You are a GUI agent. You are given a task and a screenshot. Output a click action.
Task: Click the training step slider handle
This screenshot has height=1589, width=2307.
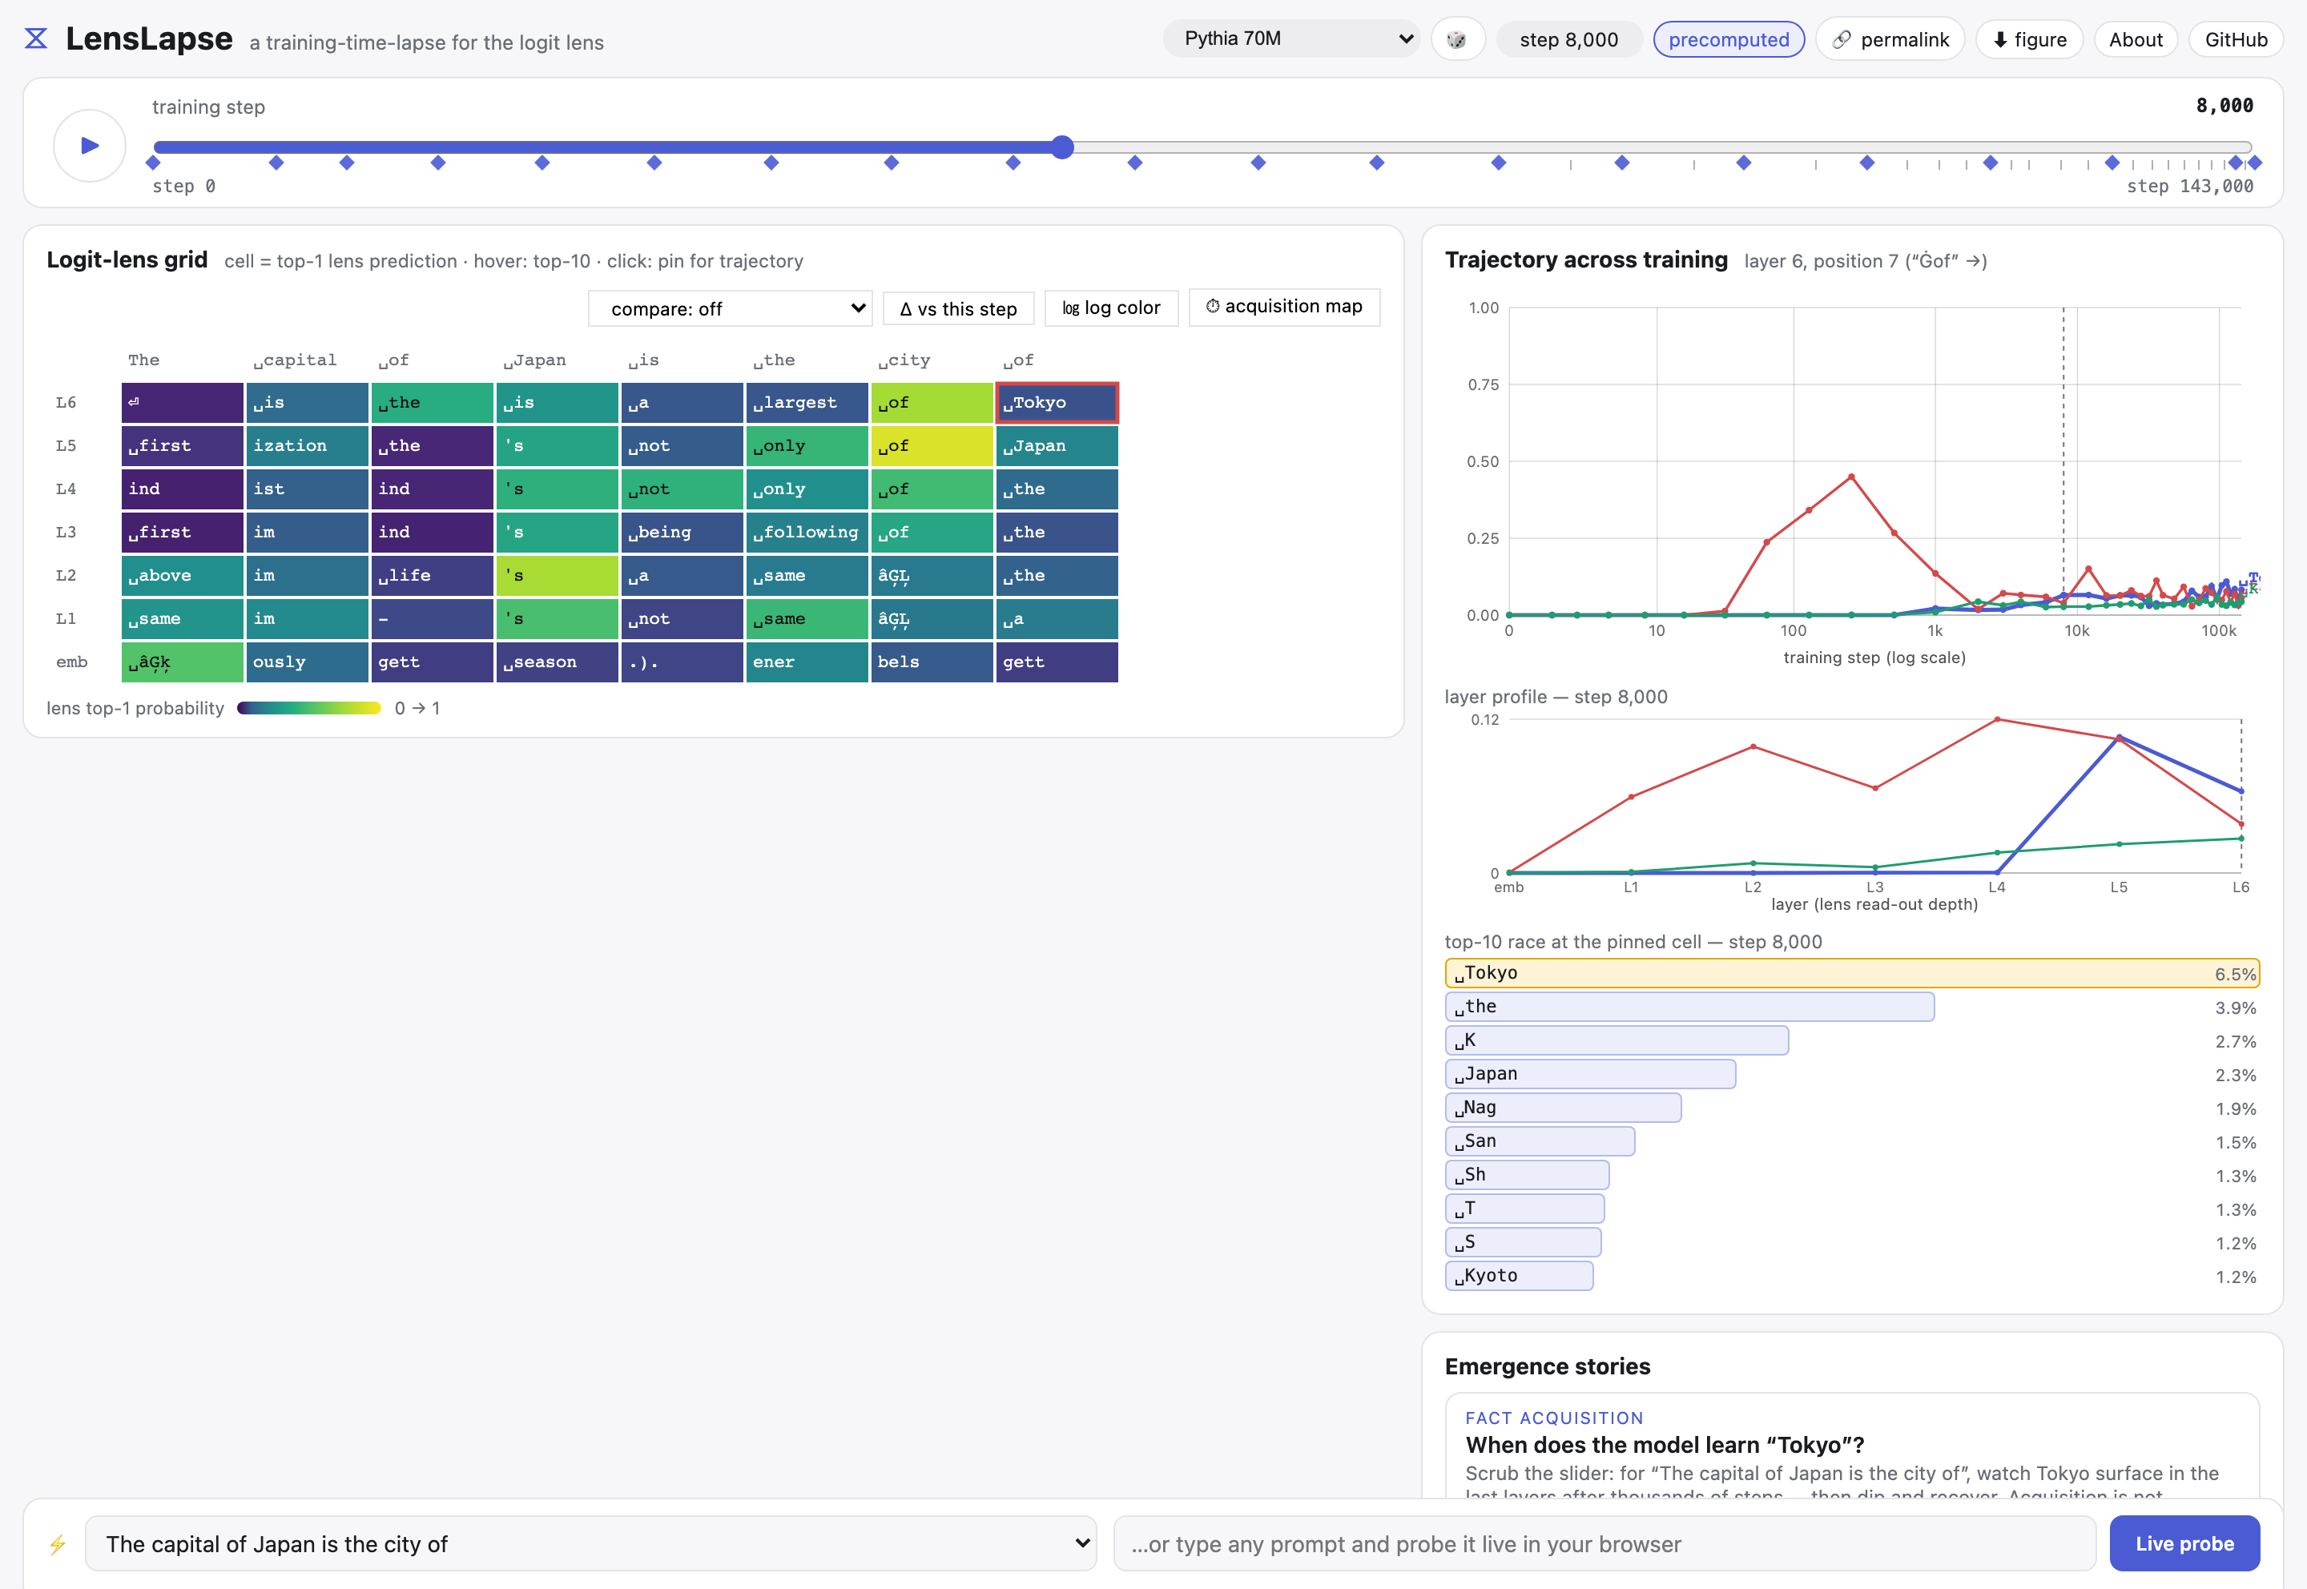click(x=1062, y=147)
